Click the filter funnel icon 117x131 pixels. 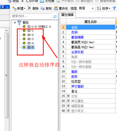(114, 8)
